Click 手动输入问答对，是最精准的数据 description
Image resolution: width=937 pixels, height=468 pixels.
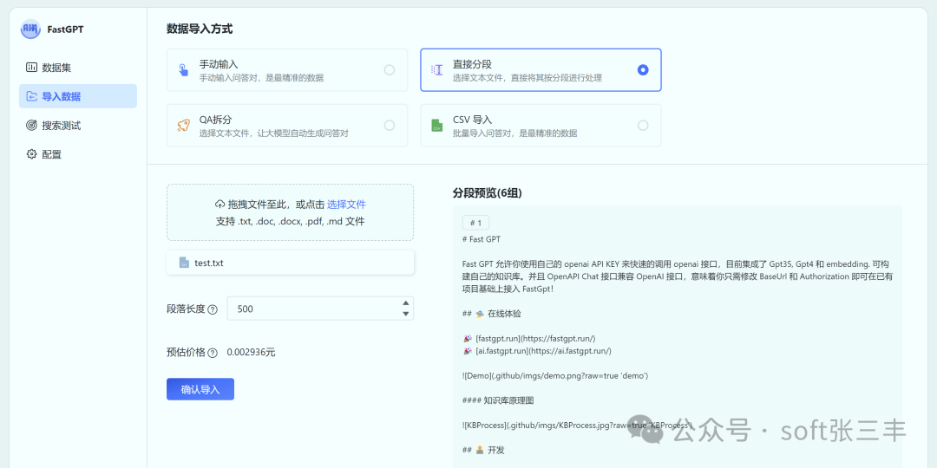262,78
